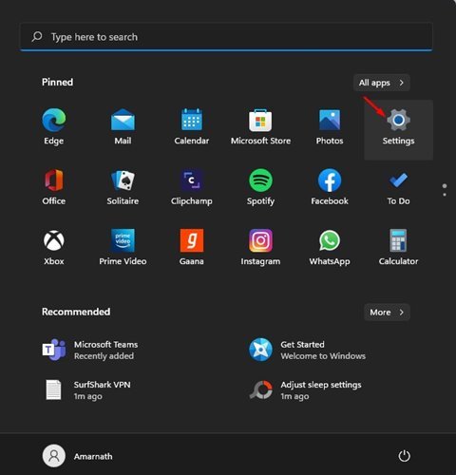456x475 pixels.
Task: Open the Get Started recommendation
Action: 307,351
